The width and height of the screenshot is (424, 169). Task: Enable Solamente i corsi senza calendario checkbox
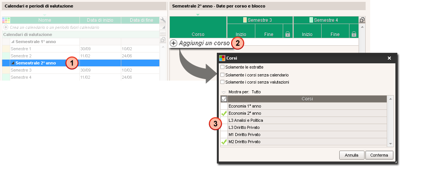[x=222, y=75]
